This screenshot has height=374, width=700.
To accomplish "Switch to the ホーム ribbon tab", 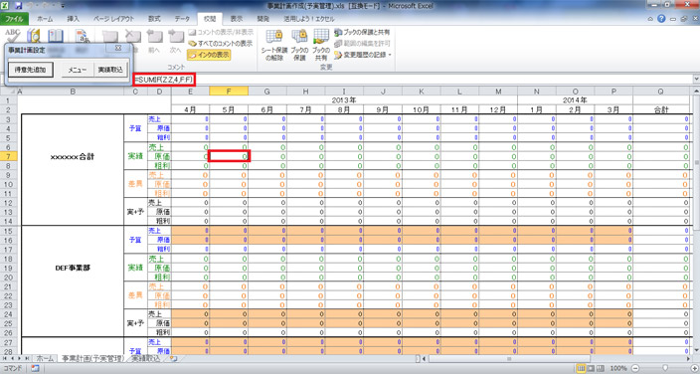I will tap(45, 19).
